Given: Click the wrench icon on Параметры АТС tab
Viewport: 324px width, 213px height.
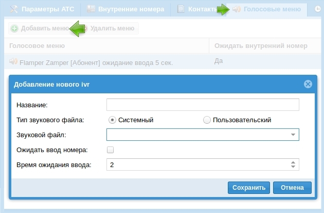Looking at the screenshot, I should pyautogui.click(x=14, y=9).
